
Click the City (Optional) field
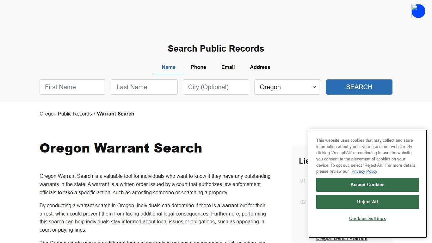(x=216, y=87)
